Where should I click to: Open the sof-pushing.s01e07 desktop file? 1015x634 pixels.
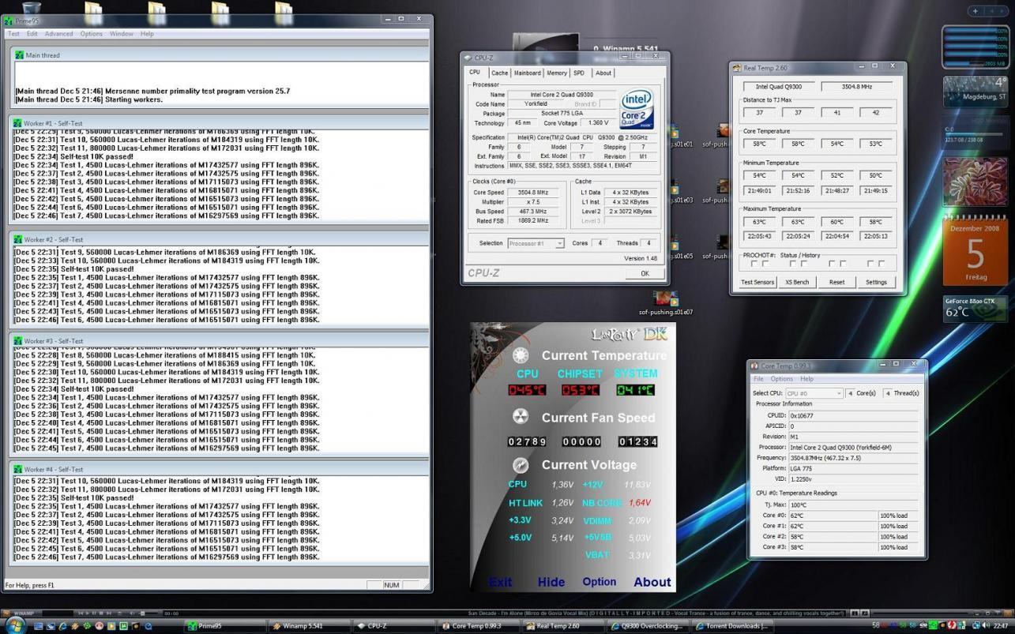[665, 303]
